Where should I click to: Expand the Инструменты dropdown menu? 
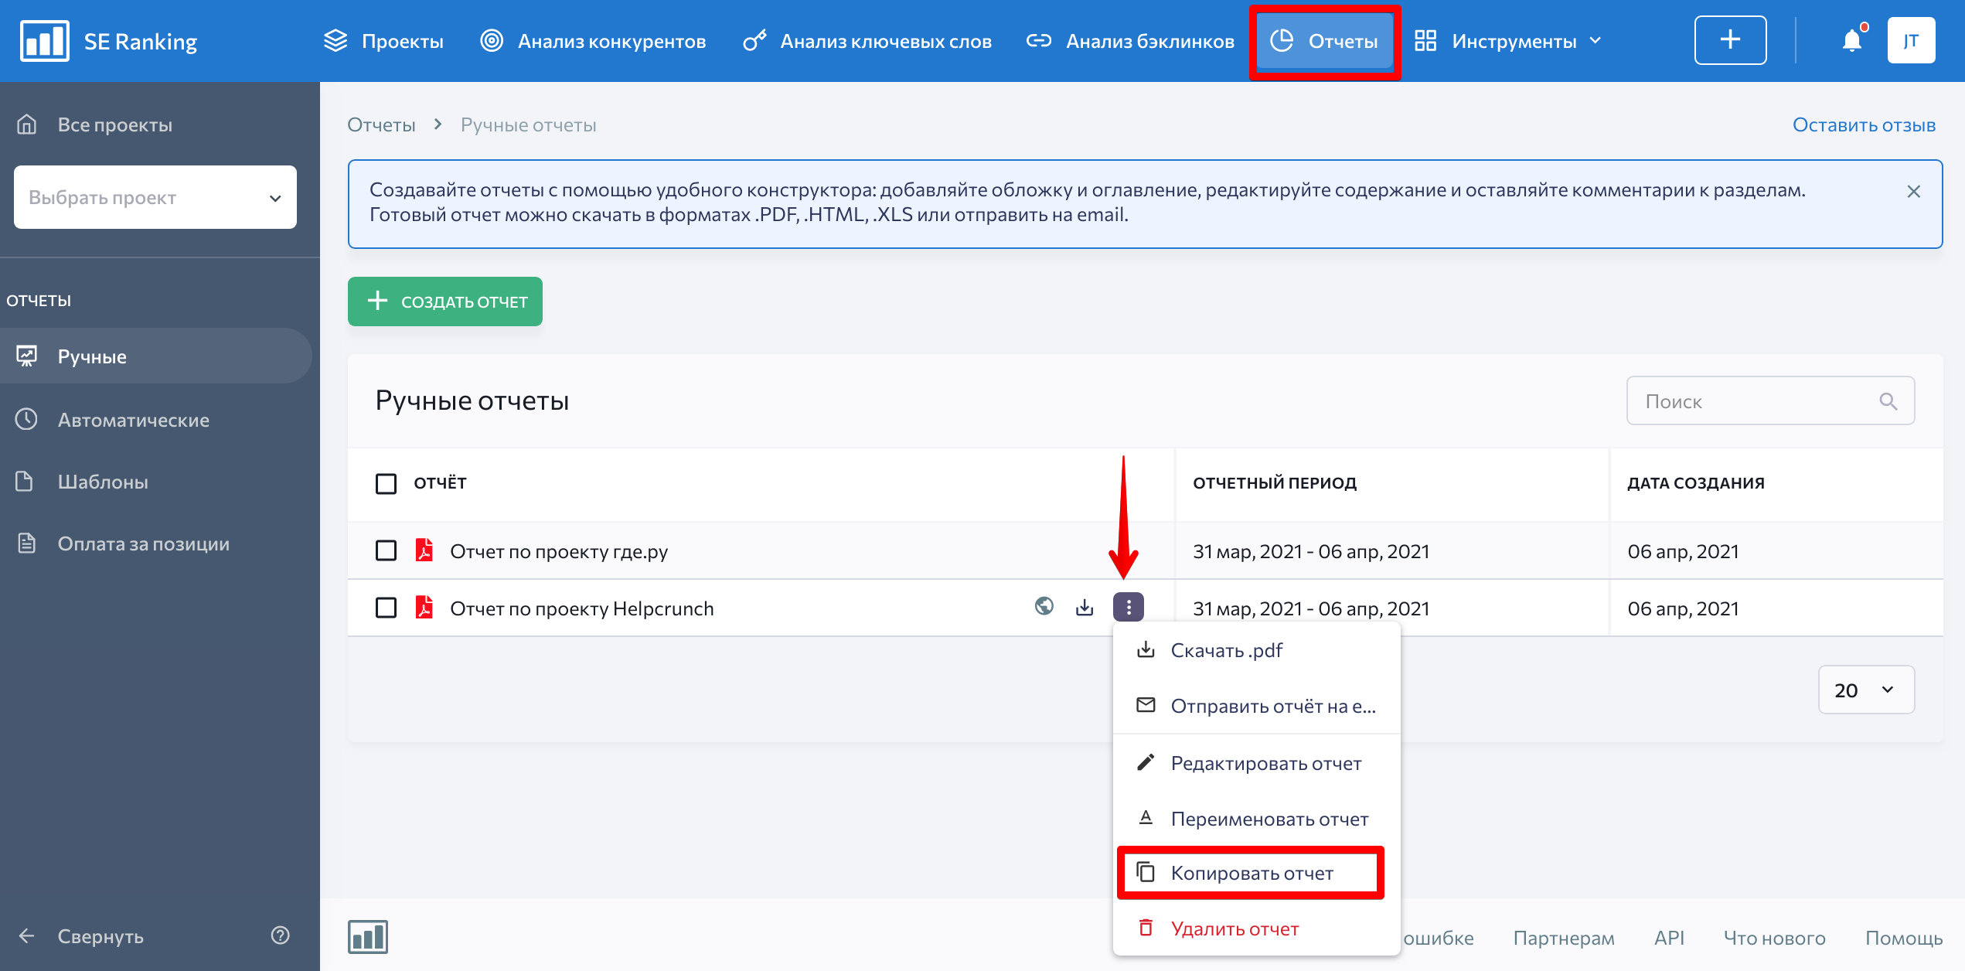click(x=1508, y=41)
